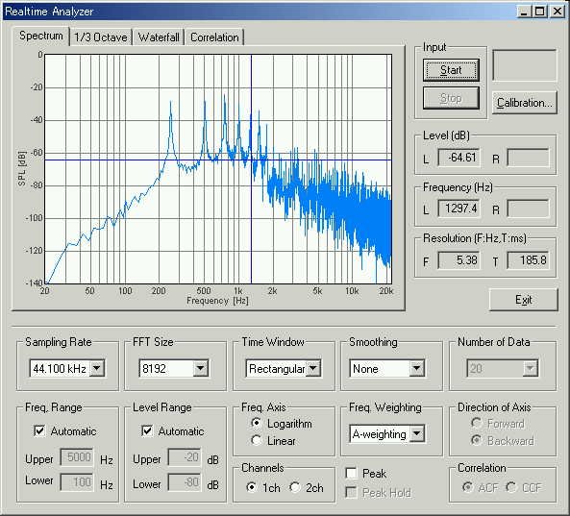Choose the 2ch channels option
This screenshot has width=570, height=516.
click(295, 487)
